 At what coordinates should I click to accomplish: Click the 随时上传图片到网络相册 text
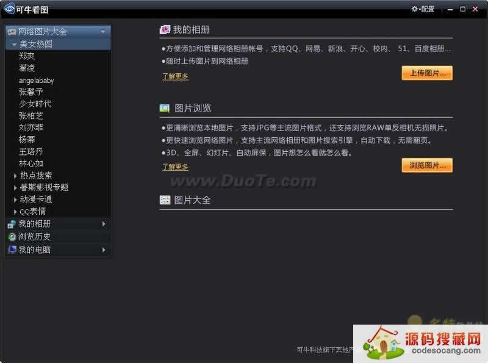[207, 61]
